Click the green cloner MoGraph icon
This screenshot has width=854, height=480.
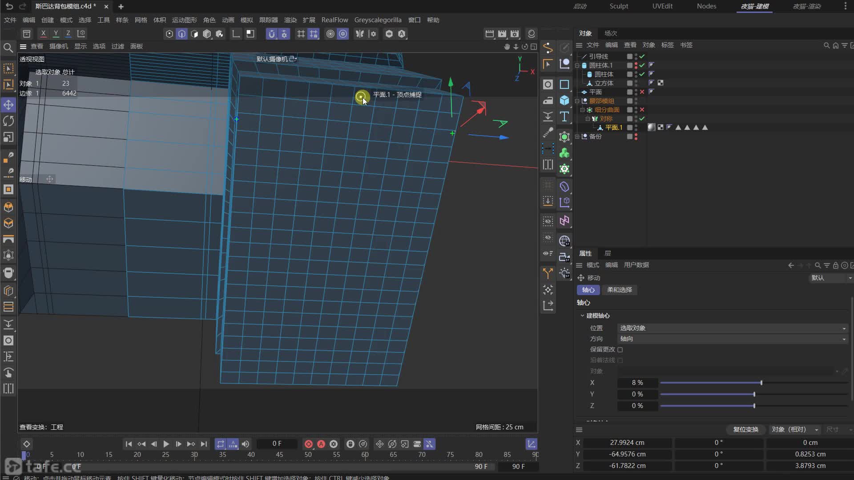[x=564, y=153]
